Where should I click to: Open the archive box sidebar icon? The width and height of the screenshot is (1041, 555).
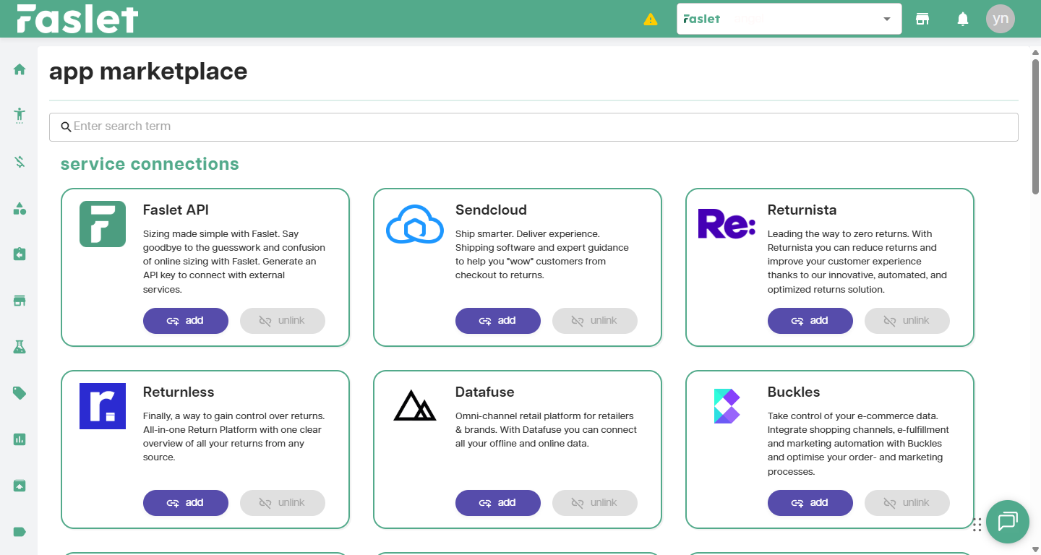coord(20,486)
